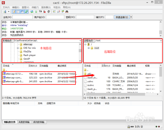
Task: Expand the EXE for mis folder node
Action: [18, 48]
